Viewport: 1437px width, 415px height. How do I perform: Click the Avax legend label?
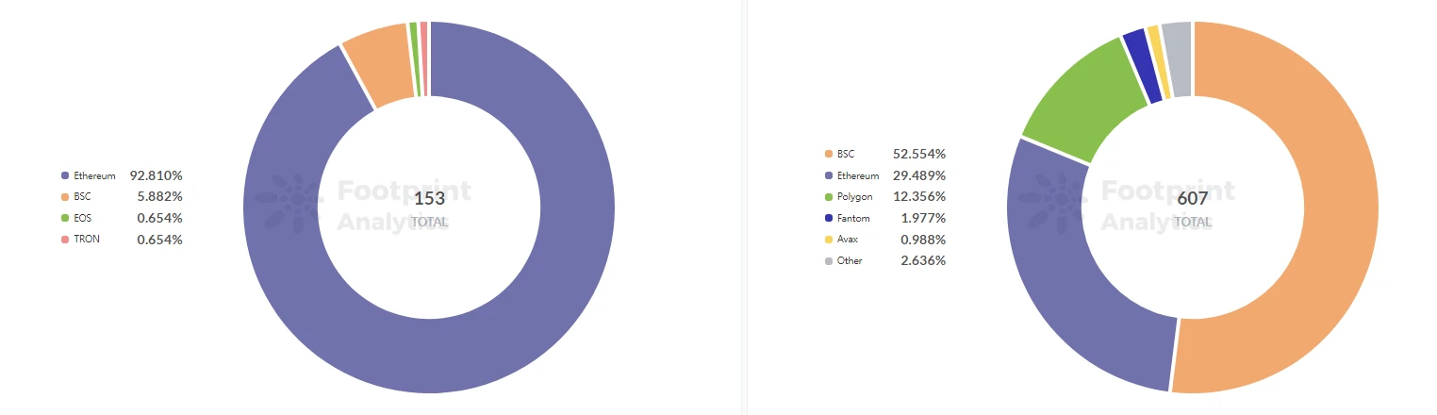848,240
